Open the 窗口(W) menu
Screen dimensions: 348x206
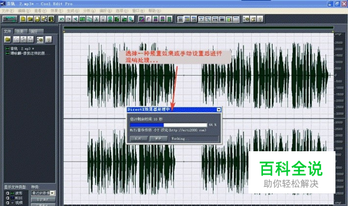(x=138, y=11)
